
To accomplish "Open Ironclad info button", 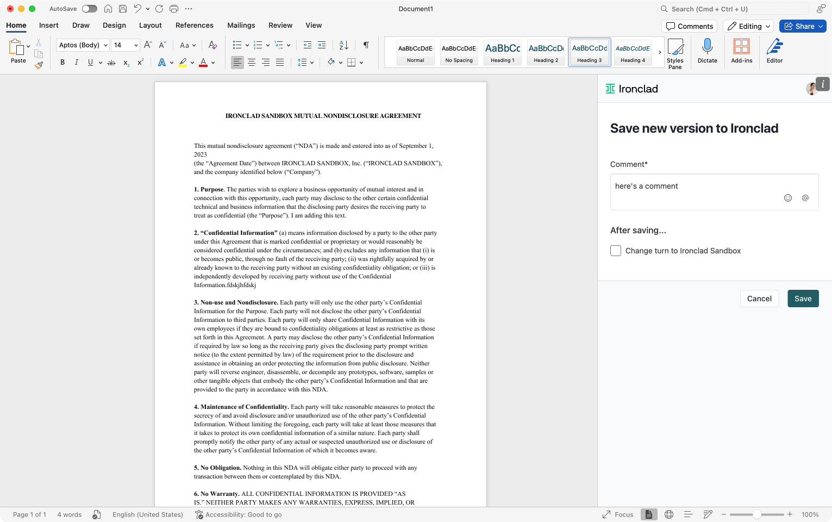I will point(823,84).
